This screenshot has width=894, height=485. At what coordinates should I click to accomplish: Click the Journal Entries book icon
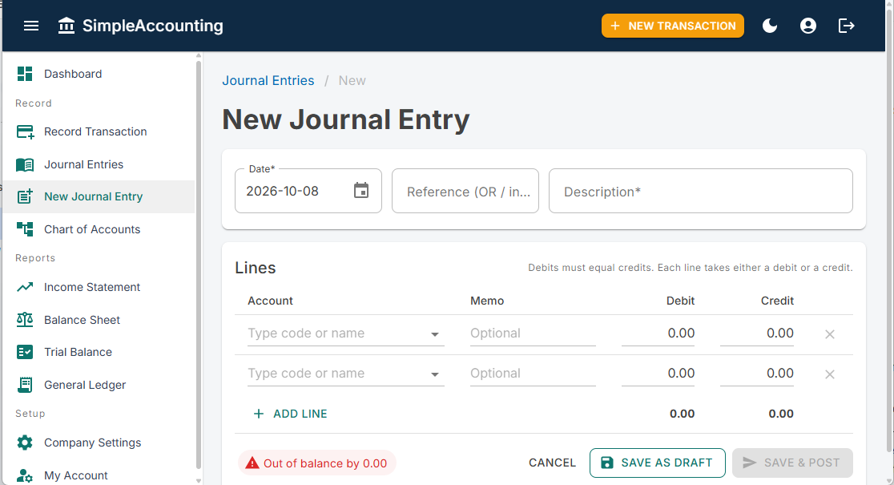click(x=25, y=164)
